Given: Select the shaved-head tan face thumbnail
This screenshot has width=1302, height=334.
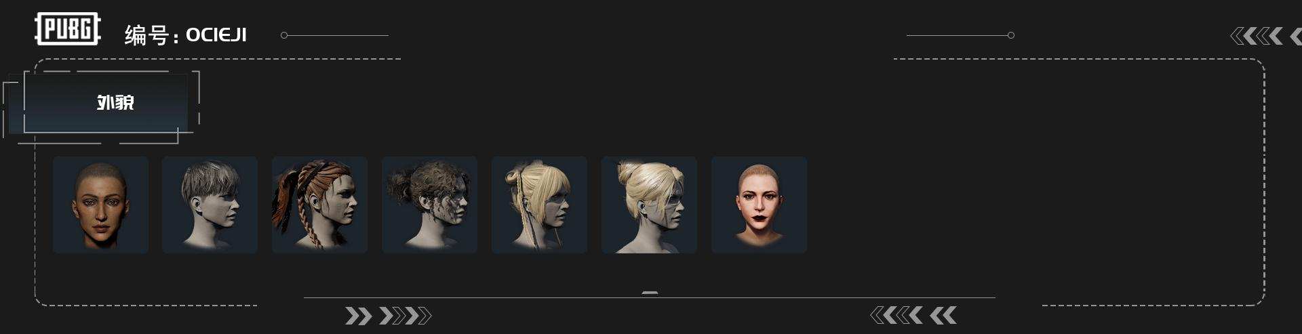Looking at the screenshot, I should [x=100, y=205].
